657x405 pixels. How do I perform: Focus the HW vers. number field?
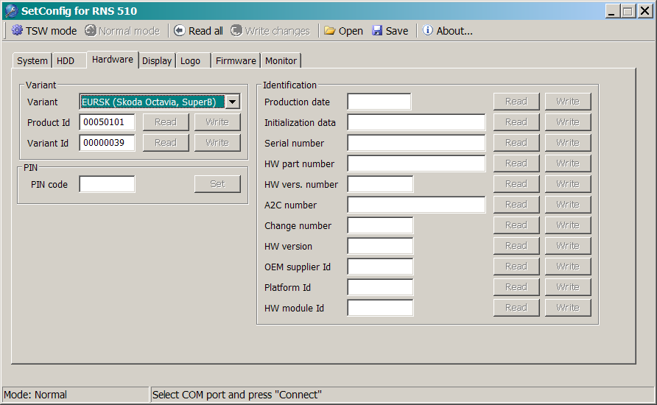click(381, 184)
